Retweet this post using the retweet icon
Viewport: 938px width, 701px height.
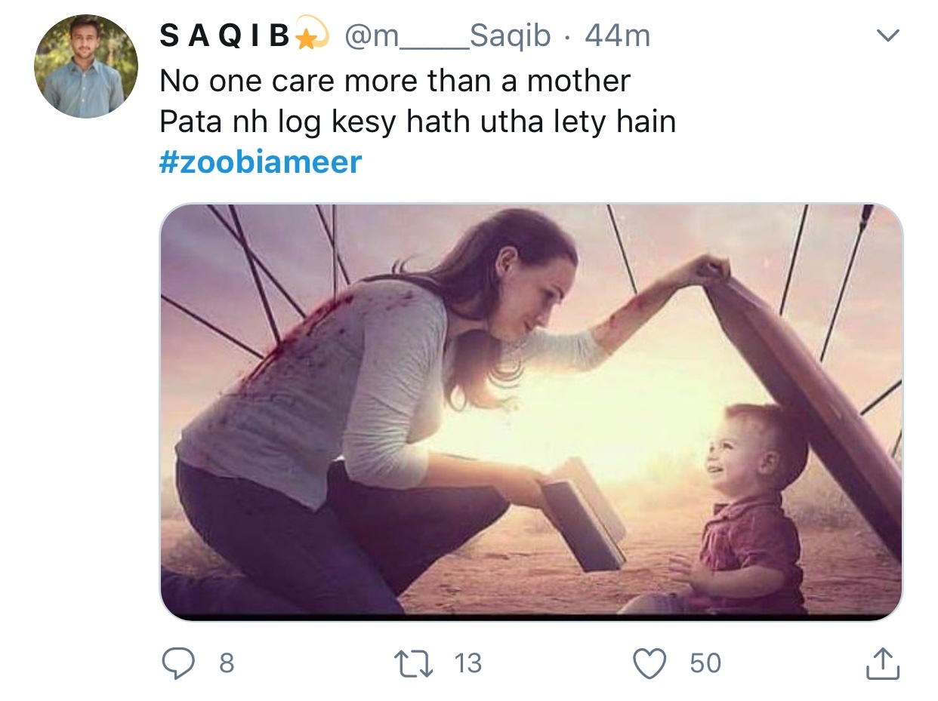(x=416, y=663)
